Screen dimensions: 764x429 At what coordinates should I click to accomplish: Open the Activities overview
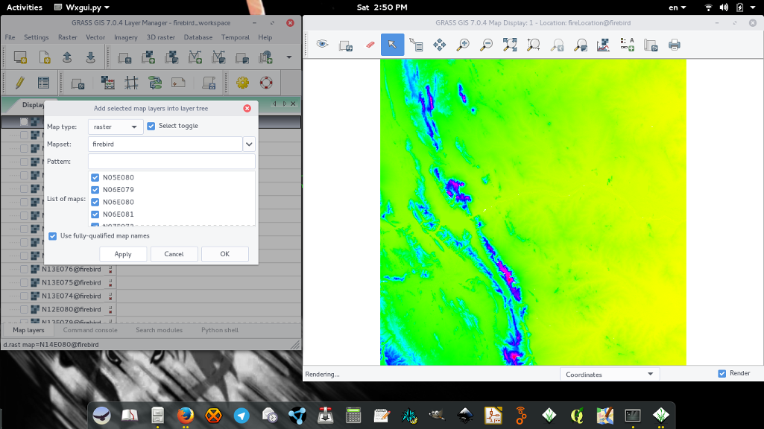point(24,7)
